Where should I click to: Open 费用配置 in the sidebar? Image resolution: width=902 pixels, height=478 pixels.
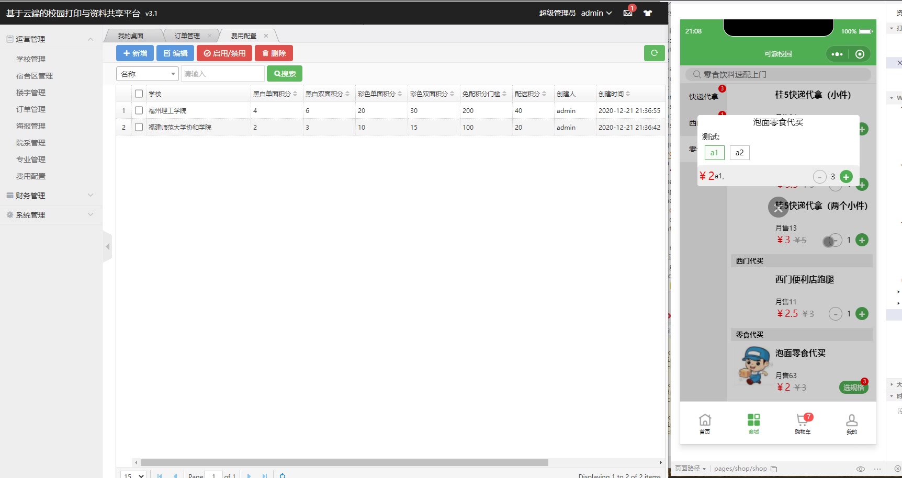point(31,176)
